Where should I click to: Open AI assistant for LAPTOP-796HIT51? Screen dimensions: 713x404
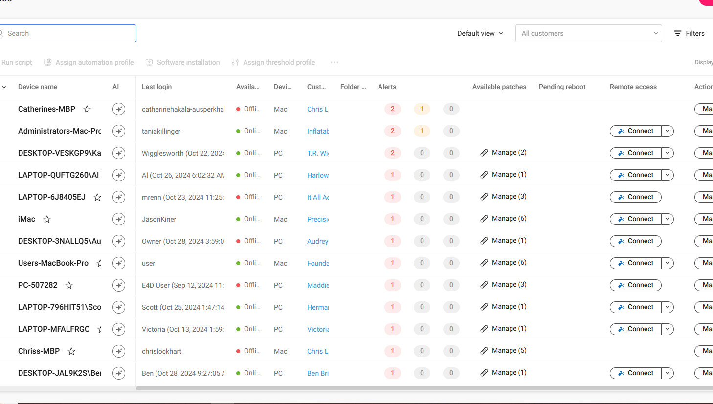tap(119, 307)
